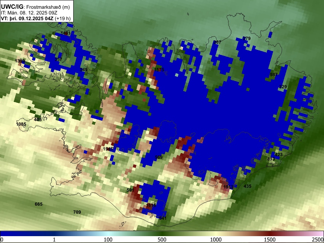The width and height of the screenshot is (324, 243).
Task: Click the 423 value on the map
Action: point(279,155)
